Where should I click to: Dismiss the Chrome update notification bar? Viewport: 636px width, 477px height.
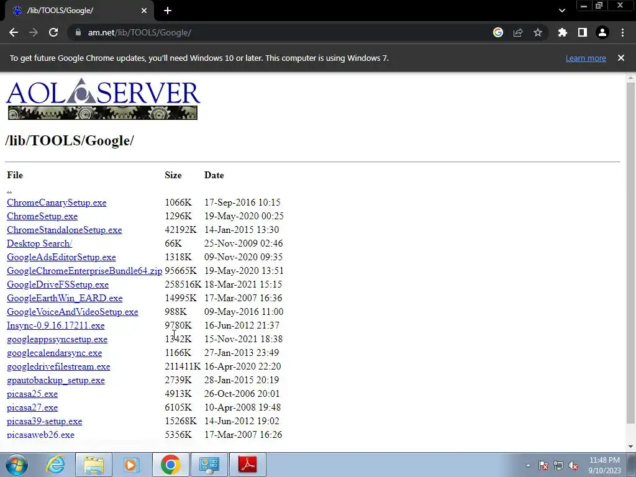(621, 58)
